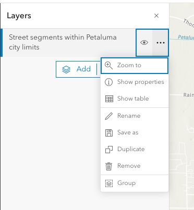Choose Remove from the layer menu
194x210 pixels.
click(135, 166)
